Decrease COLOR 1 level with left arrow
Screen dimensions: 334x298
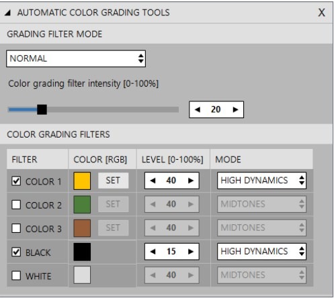pos(153,181)
